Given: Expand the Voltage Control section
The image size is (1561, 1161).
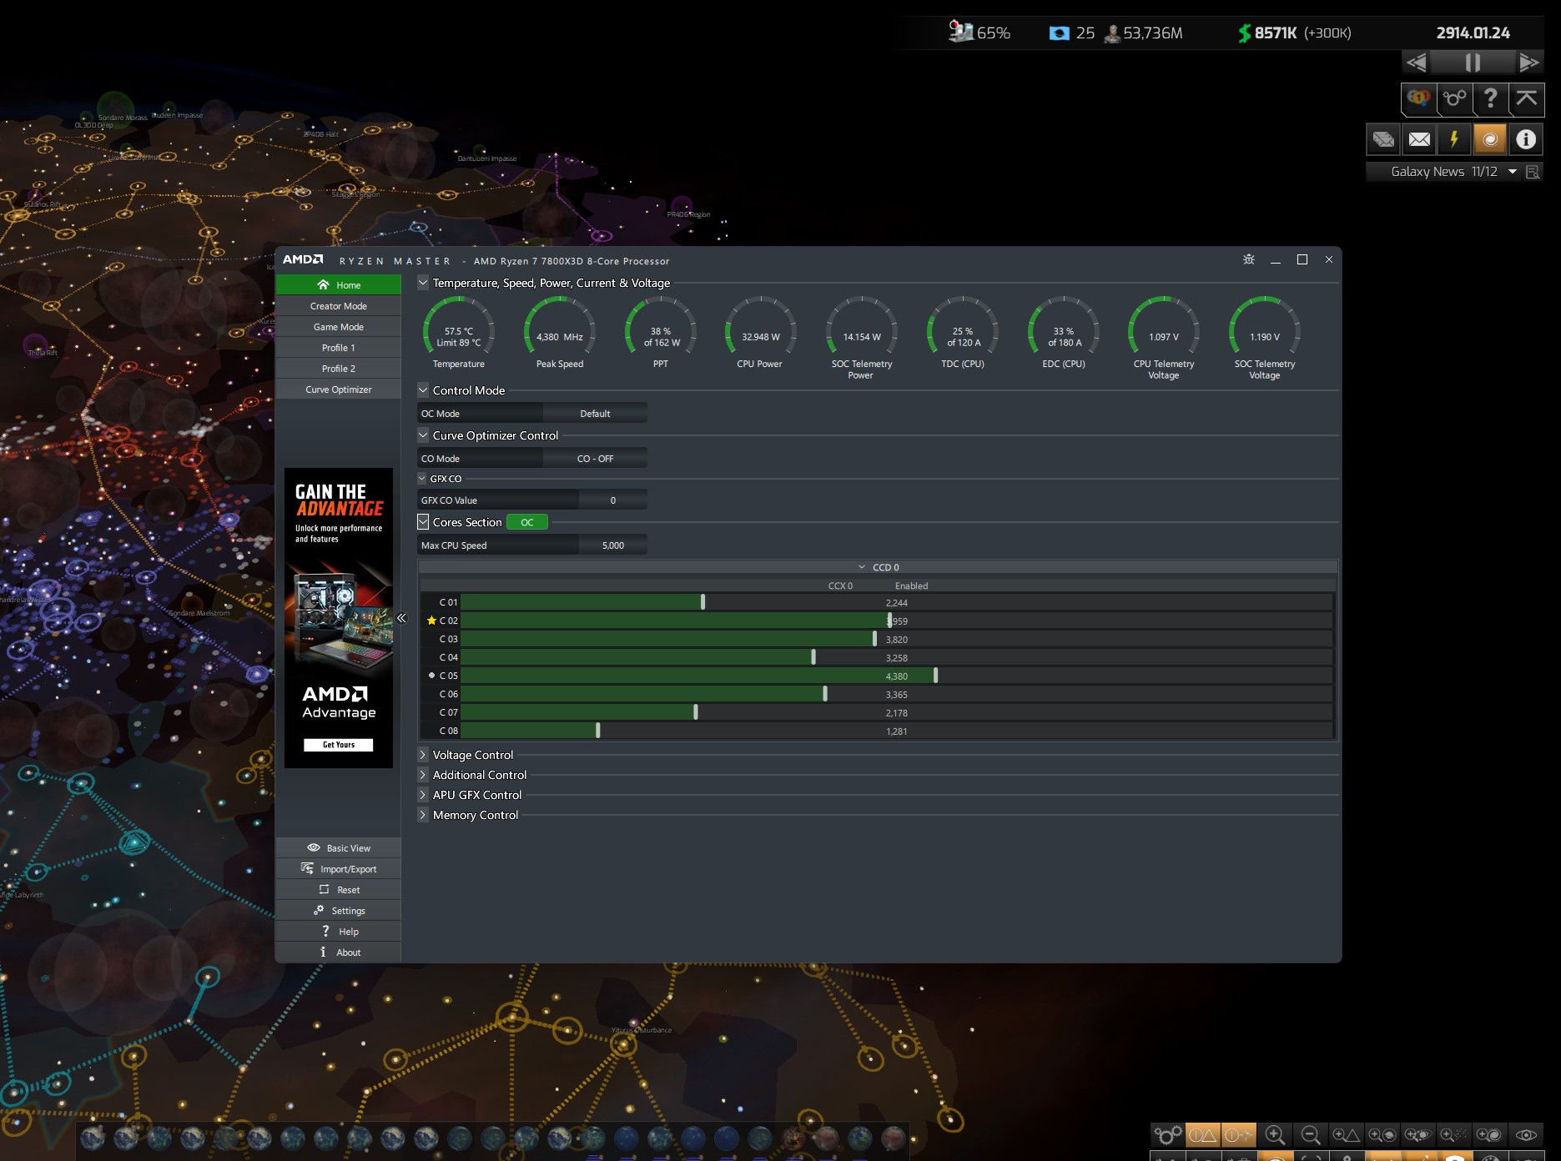Looking at the screenshot, I should pyautogui.click(x=423, y=755).
